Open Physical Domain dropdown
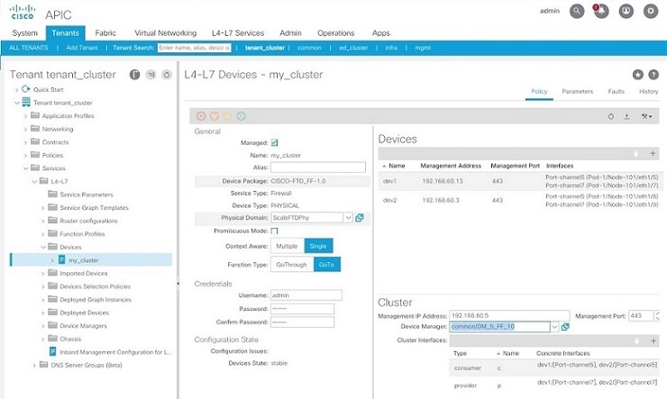This screenshot has height=399, width=667. [349, 218]
